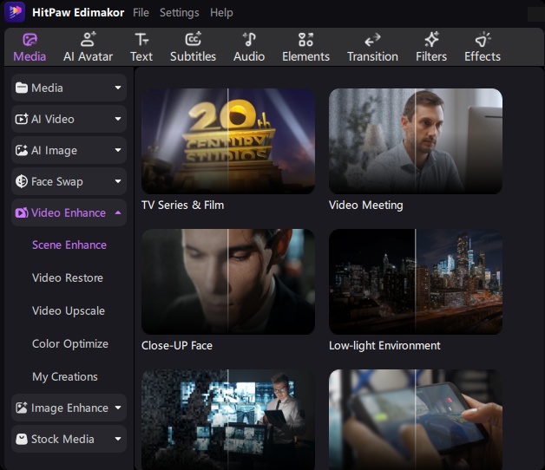Expand the AI Video section arrow
The width and height of the screenshot is (545, 470).
tap(118, 119)
